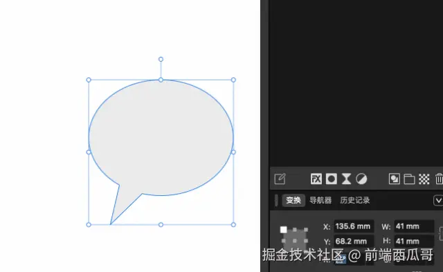
Task: Click the rotation handle above the selection
Action: 161,60
